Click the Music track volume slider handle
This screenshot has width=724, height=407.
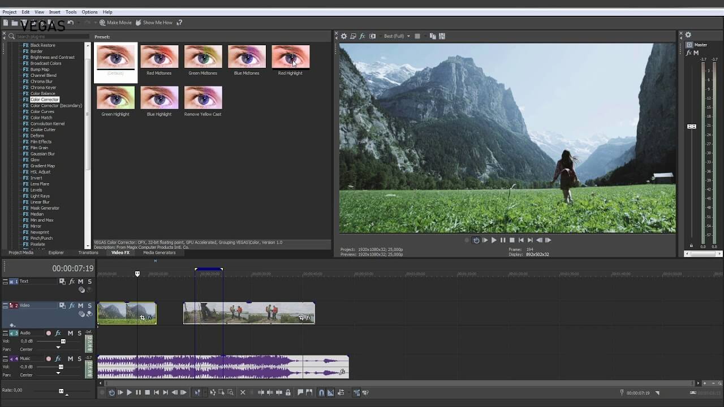[61, 367]
